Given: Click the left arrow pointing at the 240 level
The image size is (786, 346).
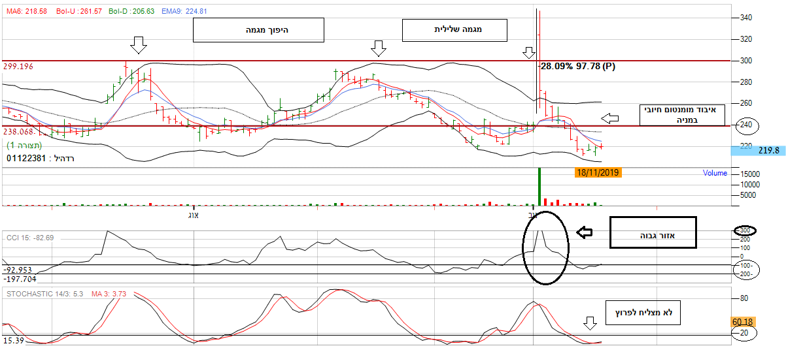Looking at the screenshot, I should coord(609,118).
